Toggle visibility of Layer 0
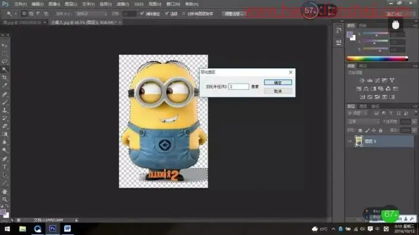The height and width of the screenshot is (235, 419). point(349,141)
